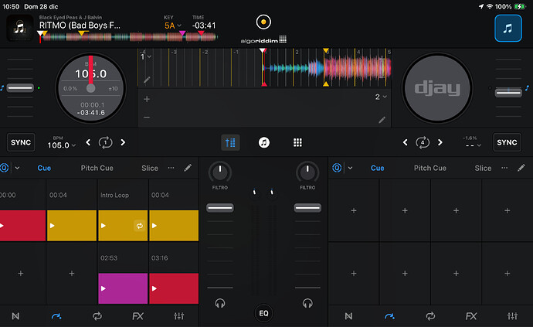Open the key 5A dropdown
Viewport: 533px width, 327px height.
click(169, 26)
